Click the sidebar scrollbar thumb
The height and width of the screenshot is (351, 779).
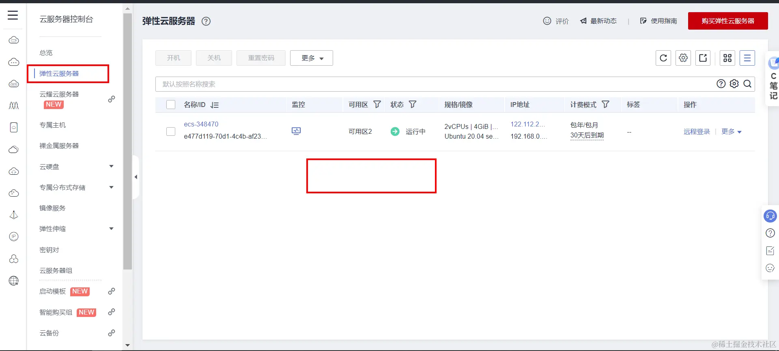click(128, 142)
